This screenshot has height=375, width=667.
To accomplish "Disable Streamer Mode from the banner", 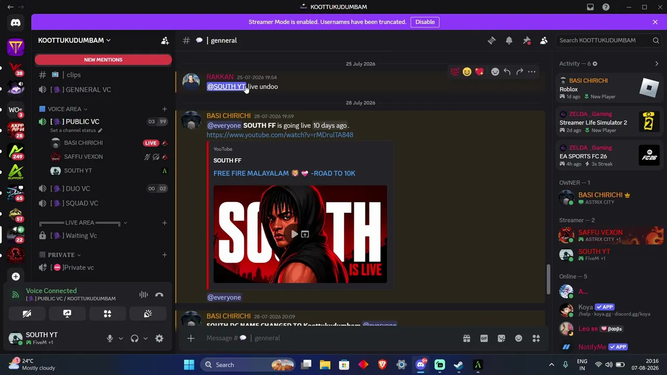I will tap(425, 22).
